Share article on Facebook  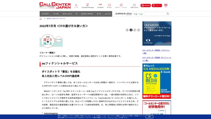(131, 30)
